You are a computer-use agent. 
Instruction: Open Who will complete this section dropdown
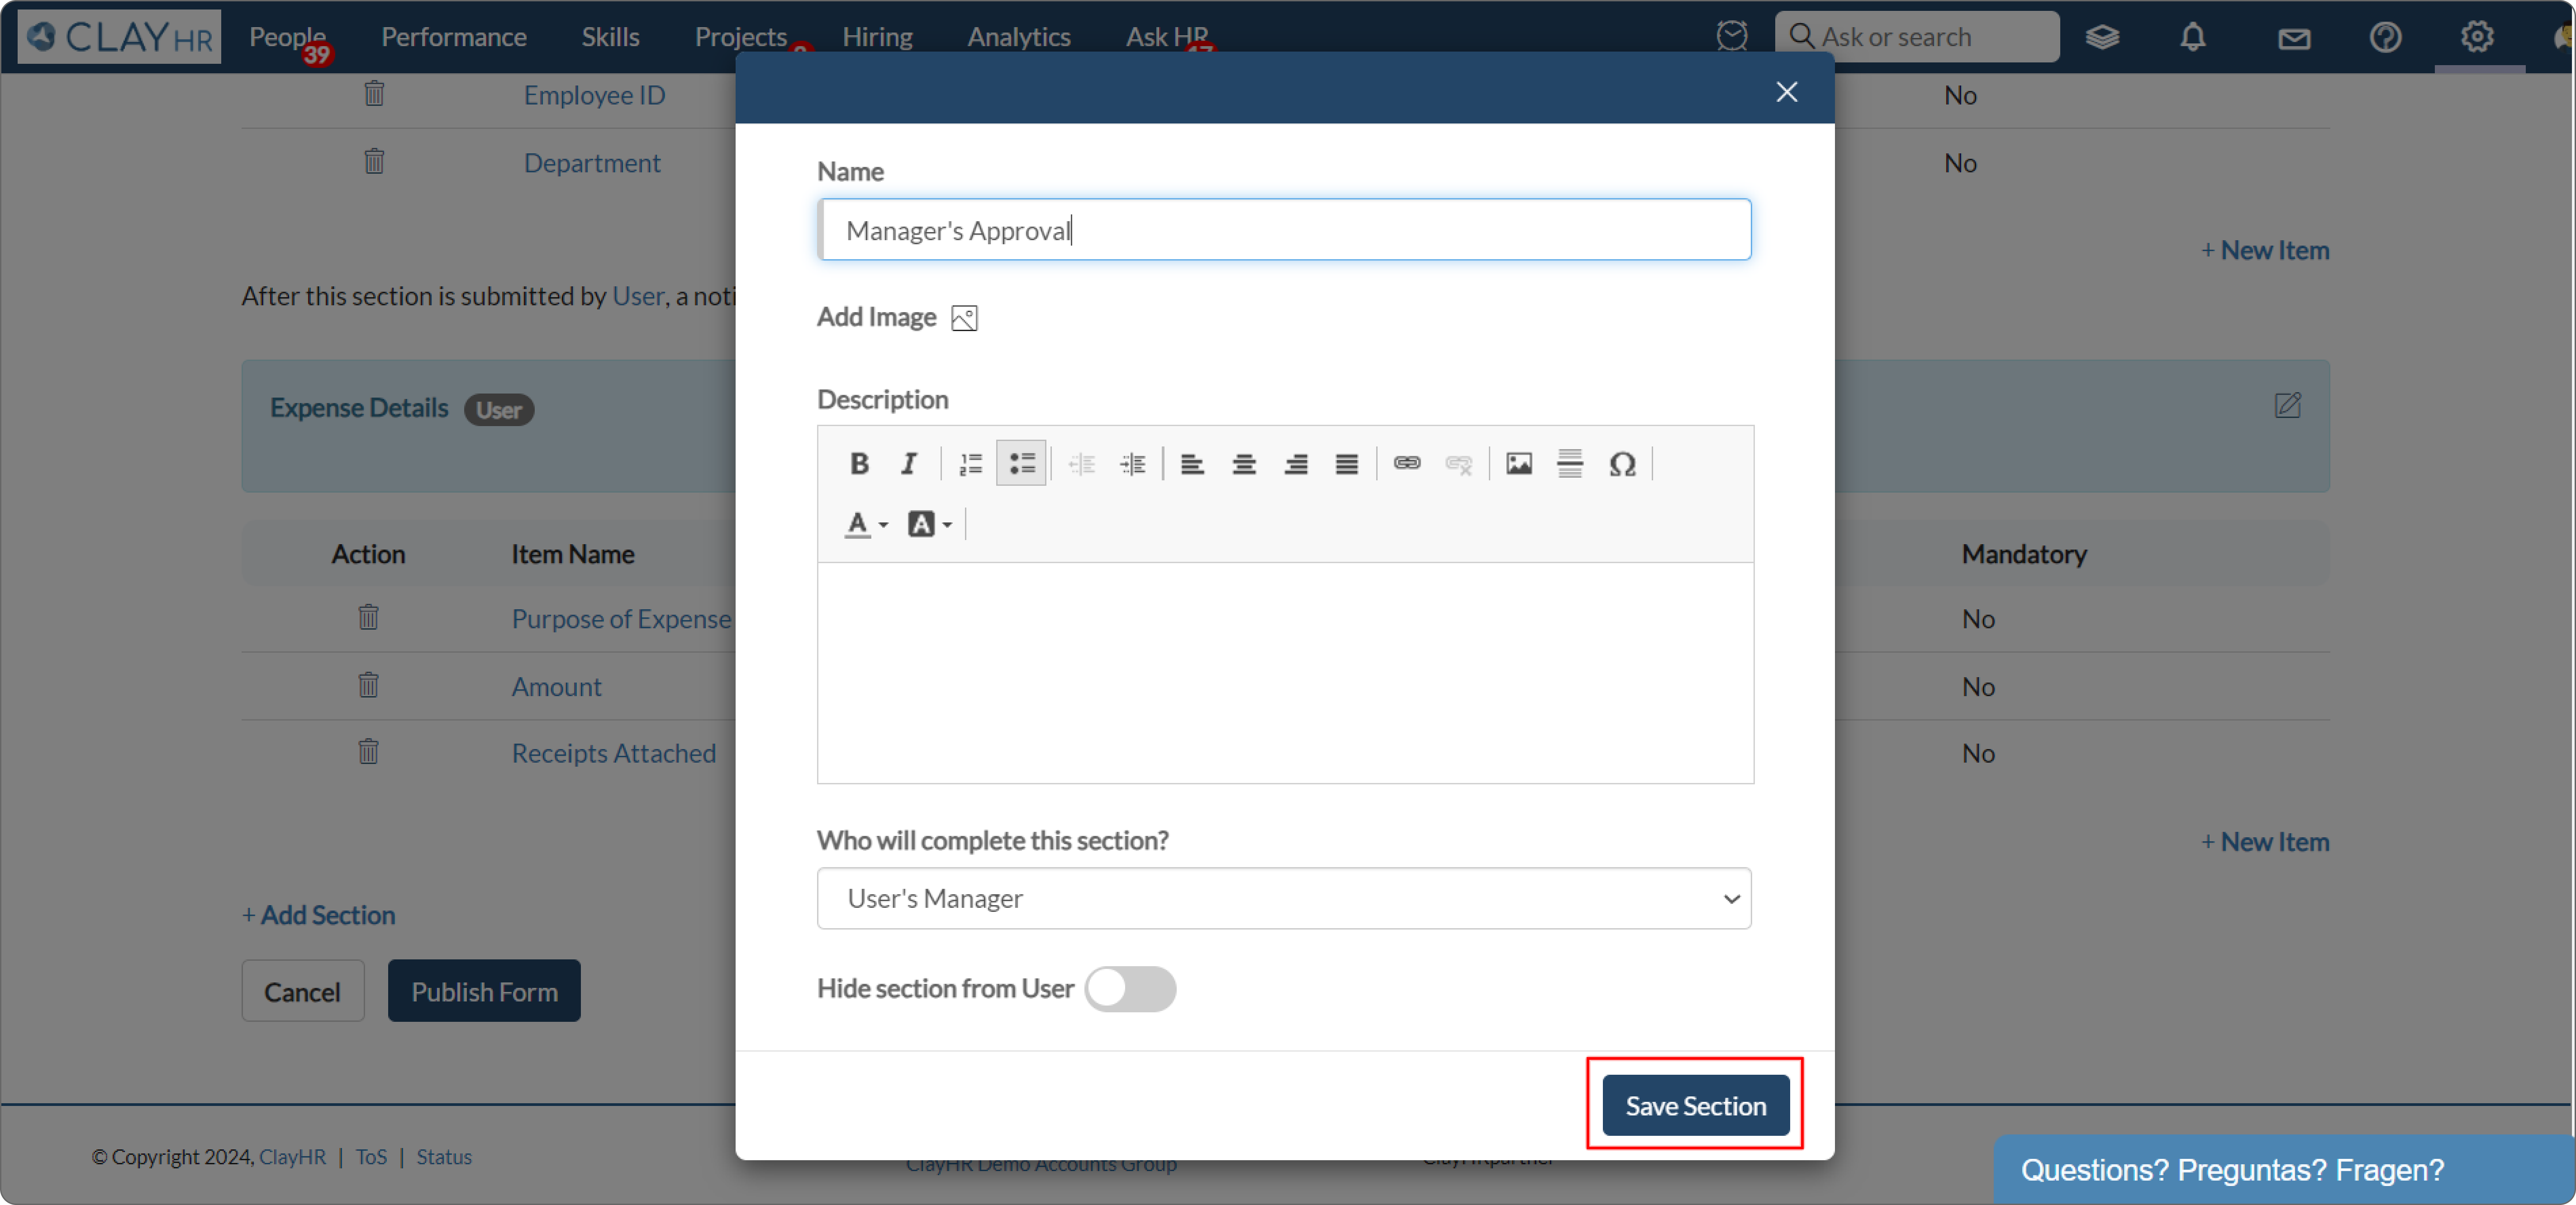(x=1283, y=898)
